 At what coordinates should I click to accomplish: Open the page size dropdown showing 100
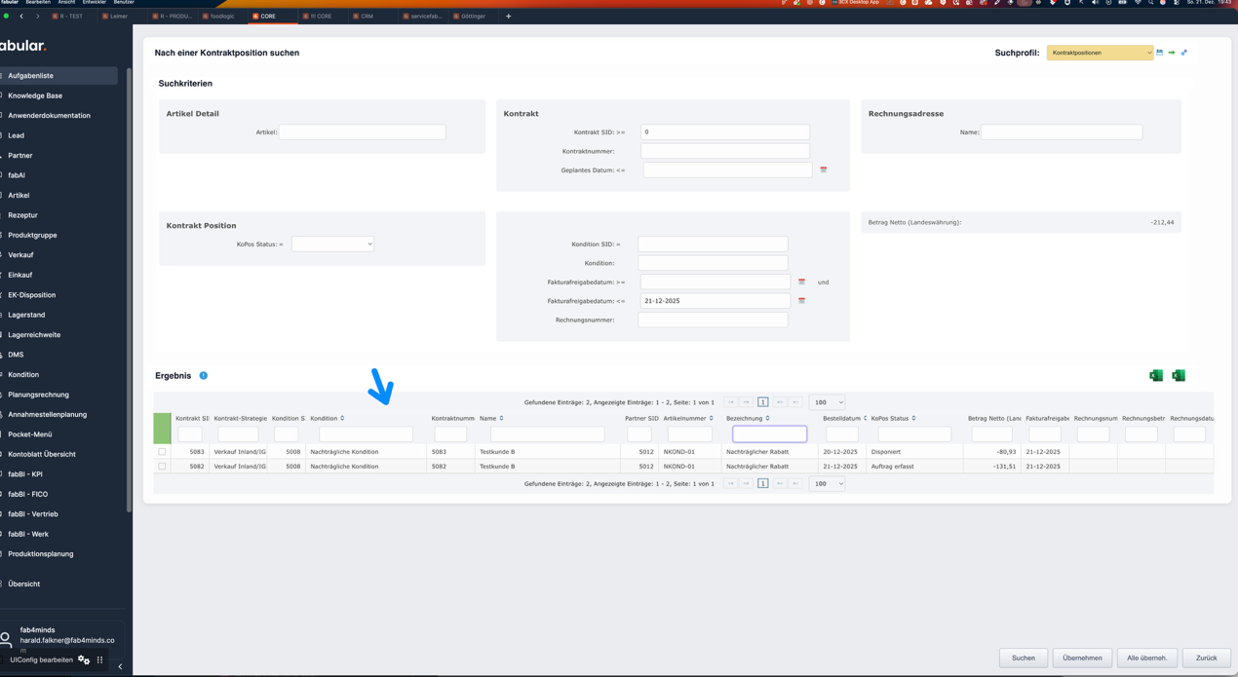(x=827, y=401)
